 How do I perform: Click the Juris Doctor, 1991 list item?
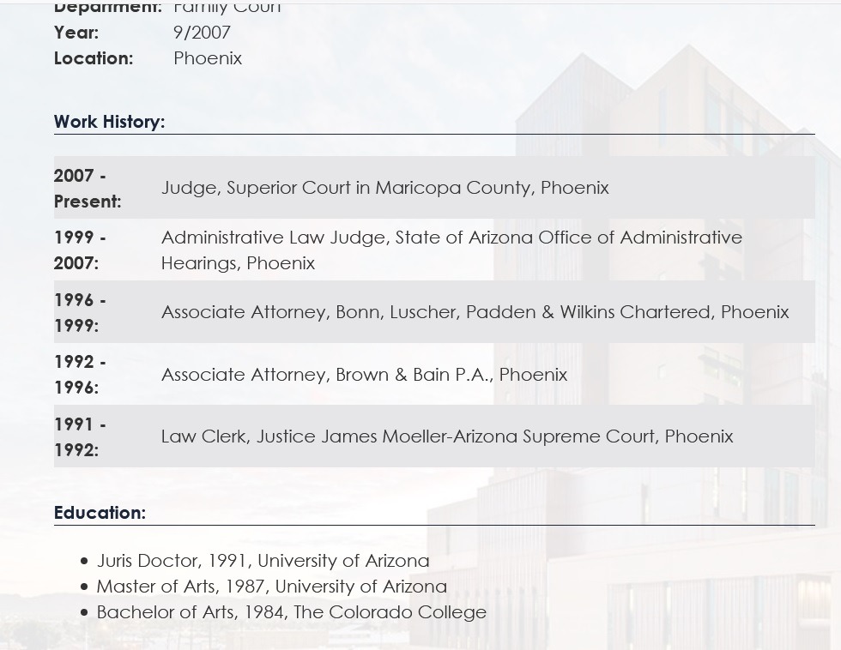tap(263, 561)
